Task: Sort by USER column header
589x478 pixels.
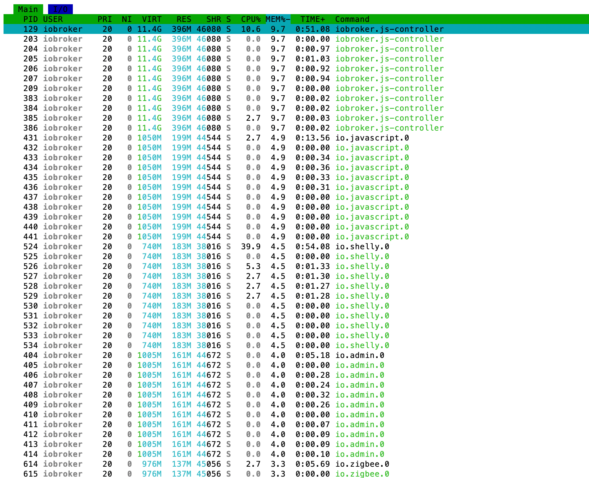Action: coord(53,19)
